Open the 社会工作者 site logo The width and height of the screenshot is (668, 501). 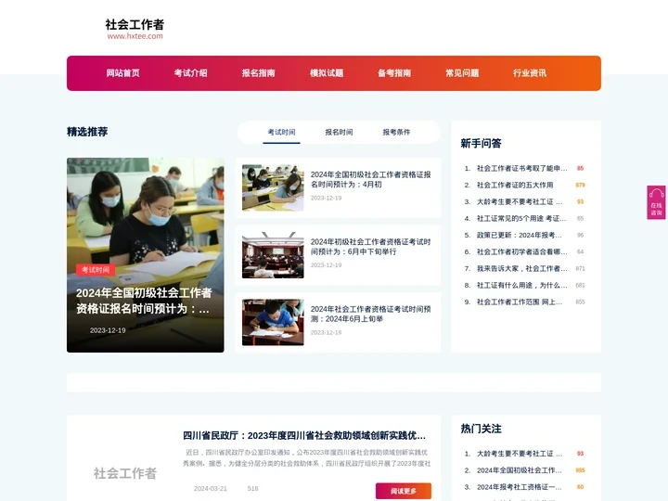click(135, 29)
